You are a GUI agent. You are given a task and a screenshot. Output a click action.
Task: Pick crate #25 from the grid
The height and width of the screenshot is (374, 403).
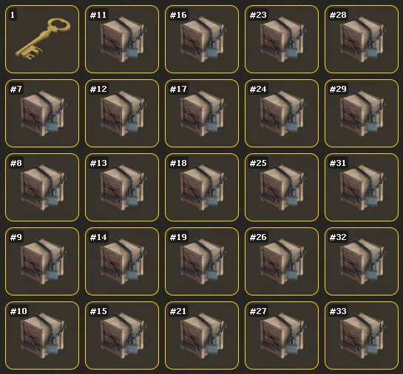282,187
